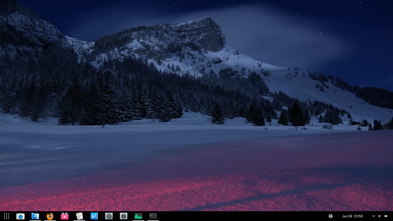Launch the screenshot camera app
This screenshot has width=393, height=221.
coord(20,216)
